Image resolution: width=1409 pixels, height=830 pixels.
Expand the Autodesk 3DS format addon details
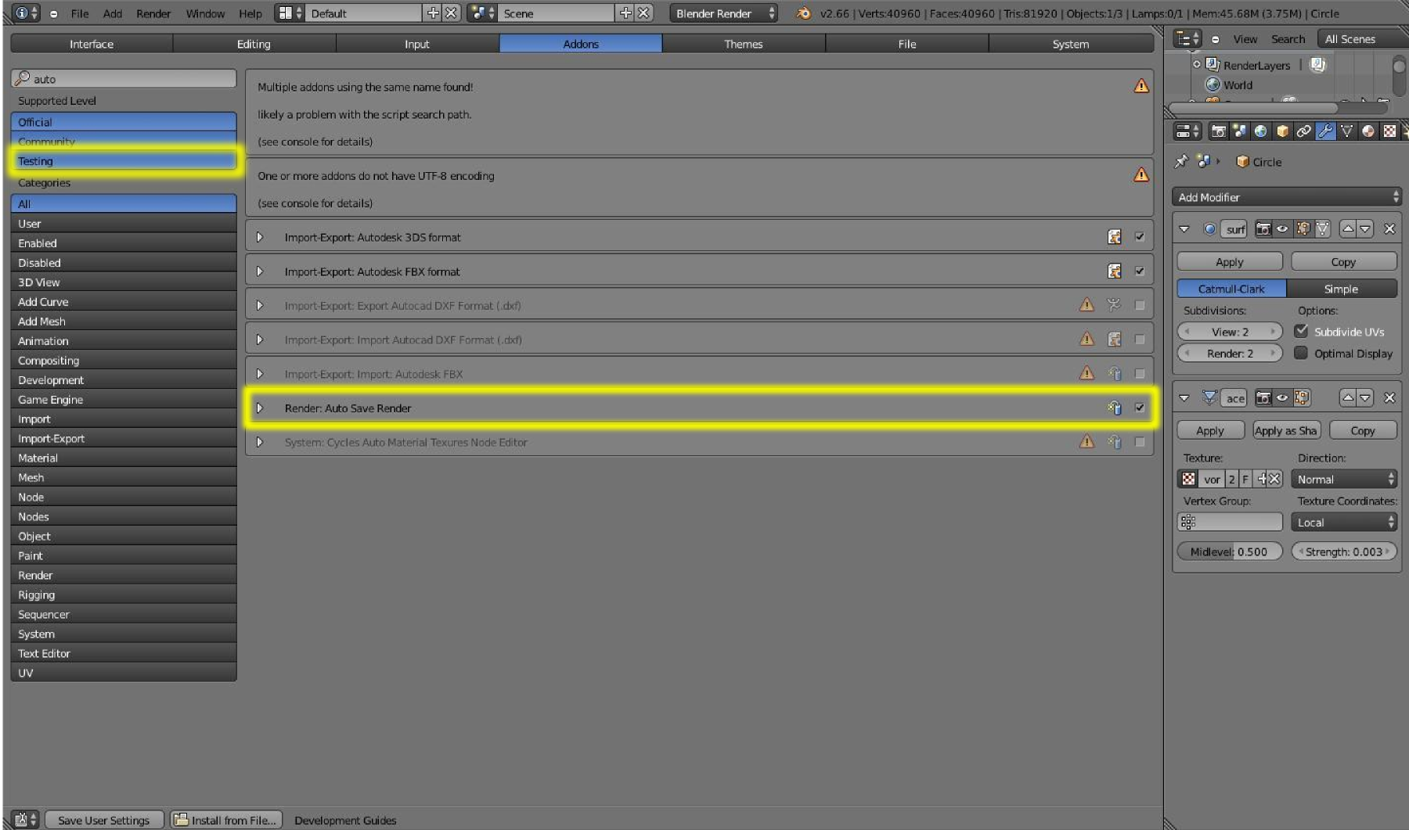click(260, 237)
